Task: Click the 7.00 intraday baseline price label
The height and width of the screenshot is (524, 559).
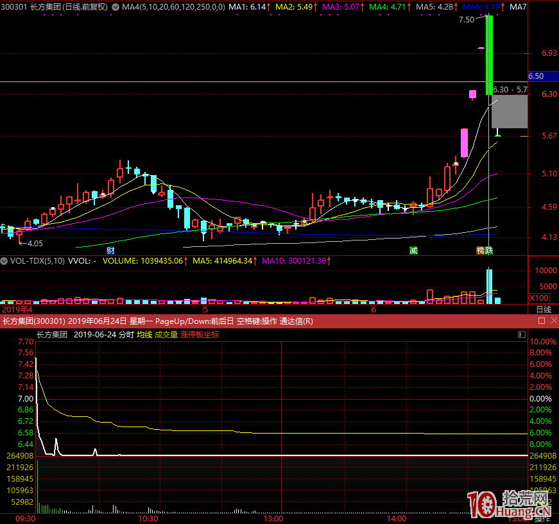Action: coord(26,398)
